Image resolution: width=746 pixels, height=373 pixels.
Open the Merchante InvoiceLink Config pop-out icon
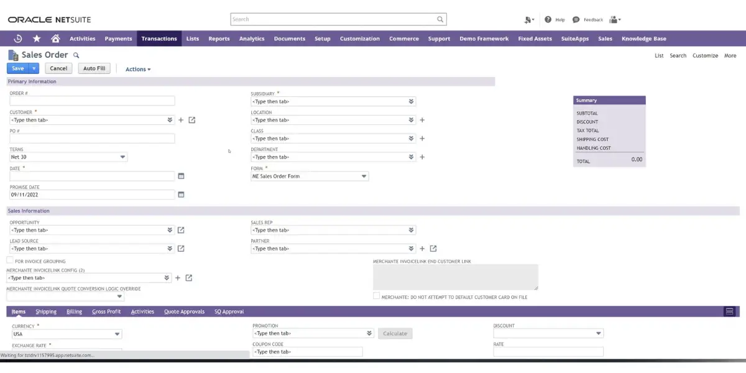coord(189,278)
